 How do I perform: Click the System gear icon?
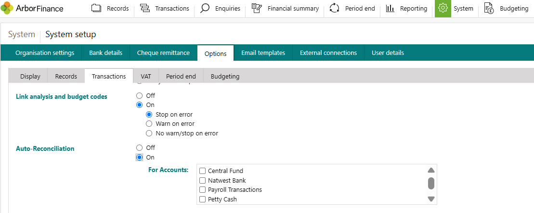(x=443, y=8)
